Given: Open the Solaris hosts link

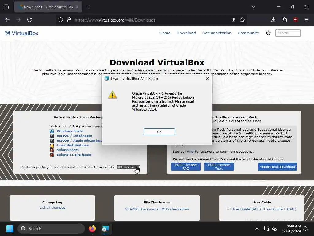Looking at the screenshot, I should pyautogui.click(x=68, y=150).
